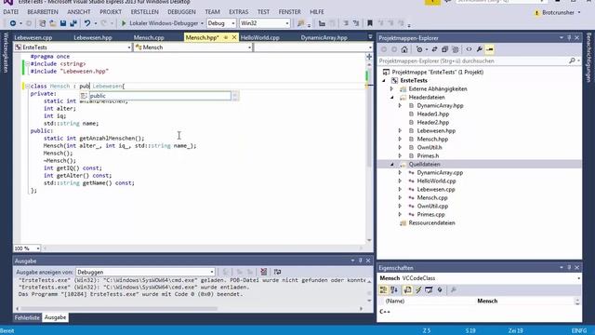This screenshot has width=595, height=335.
Task: Click the sync arrows icon in Projektmappen-Explorer
Action: click(x=434, y=49)
